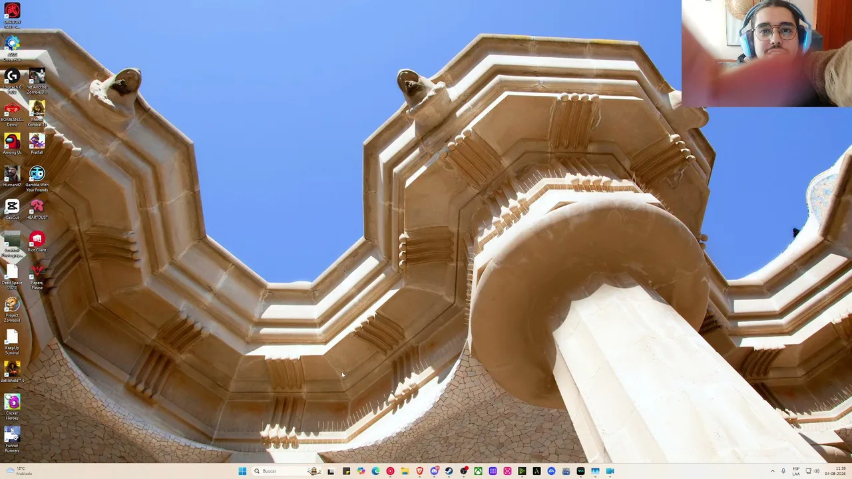Open the Windows Start menu
The height and width of the screenshot is (479, 852).
242,471
